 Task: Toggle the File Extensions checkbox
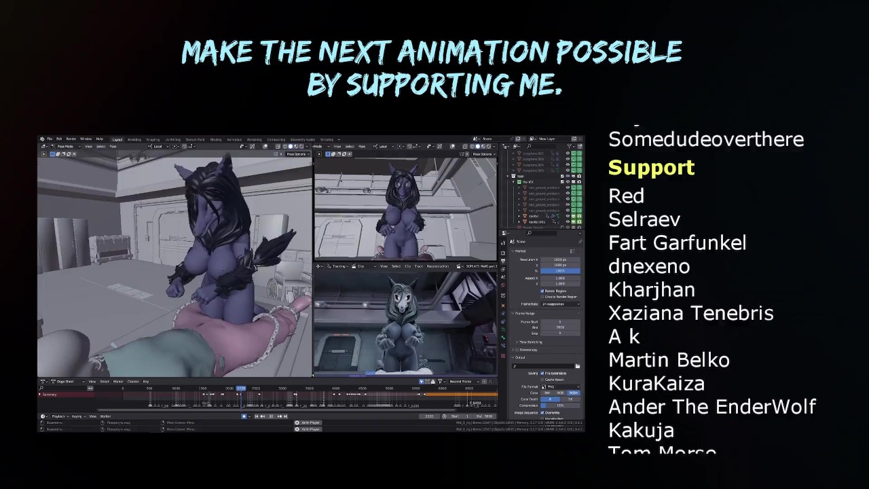tap(542, 373)
